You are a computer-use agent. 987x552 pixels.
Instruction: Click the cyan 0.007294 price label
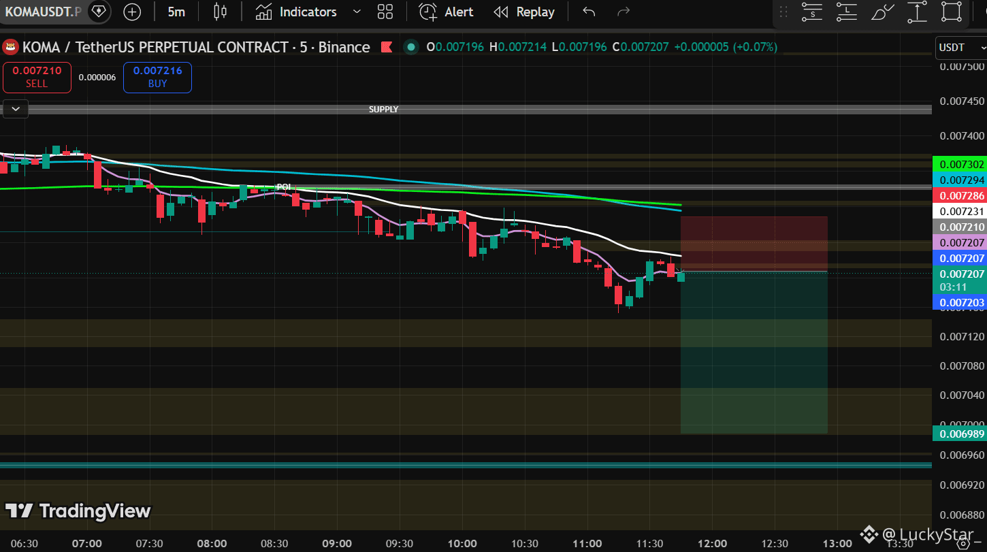961,180
